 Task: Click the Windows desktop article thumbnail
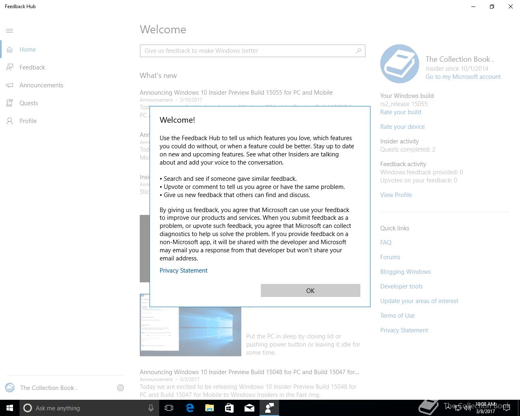191,325
